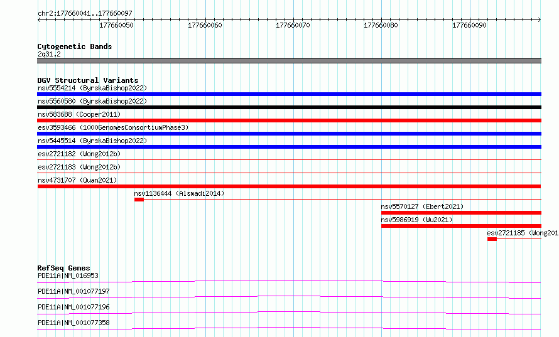559x337 pixels.
Task: Open variant nsv583688 (Cooper2011) label
Action: [x=79, y=114]
